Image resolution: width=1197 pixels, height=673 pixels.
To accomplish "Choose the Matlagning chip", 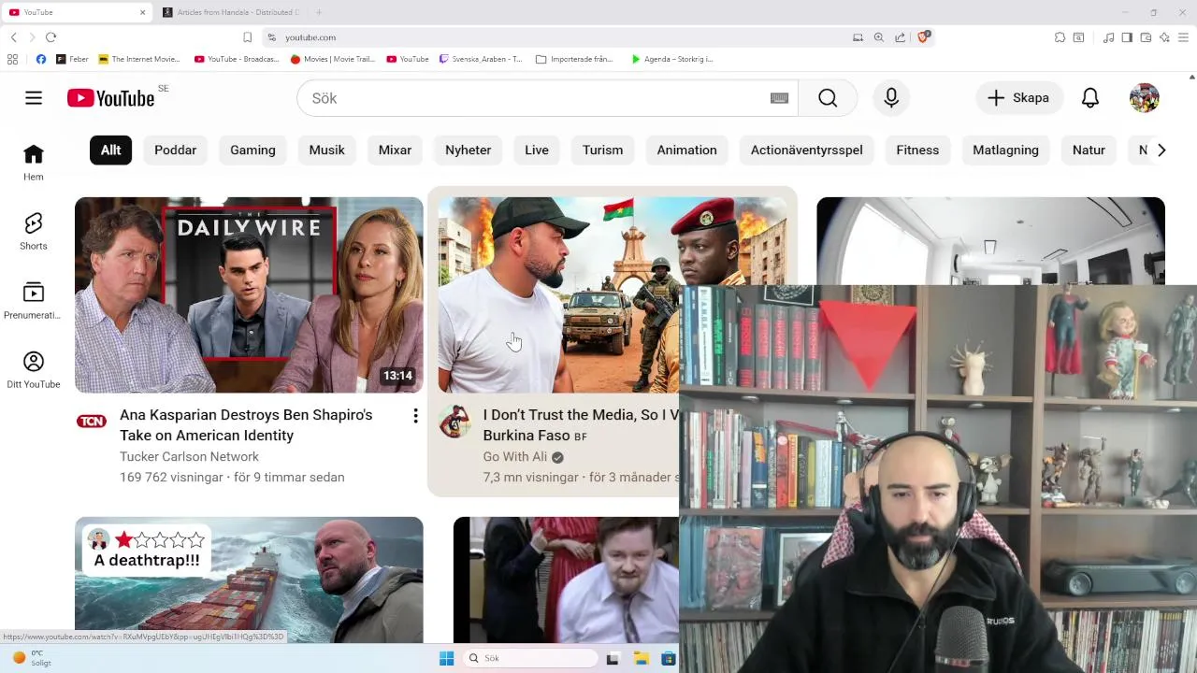I will tap(1005, 150).
